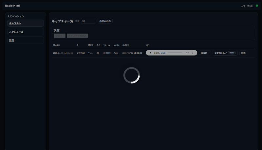Click the done status badge
Viewport: 262px width, 150px height.
tap(232, 53)
